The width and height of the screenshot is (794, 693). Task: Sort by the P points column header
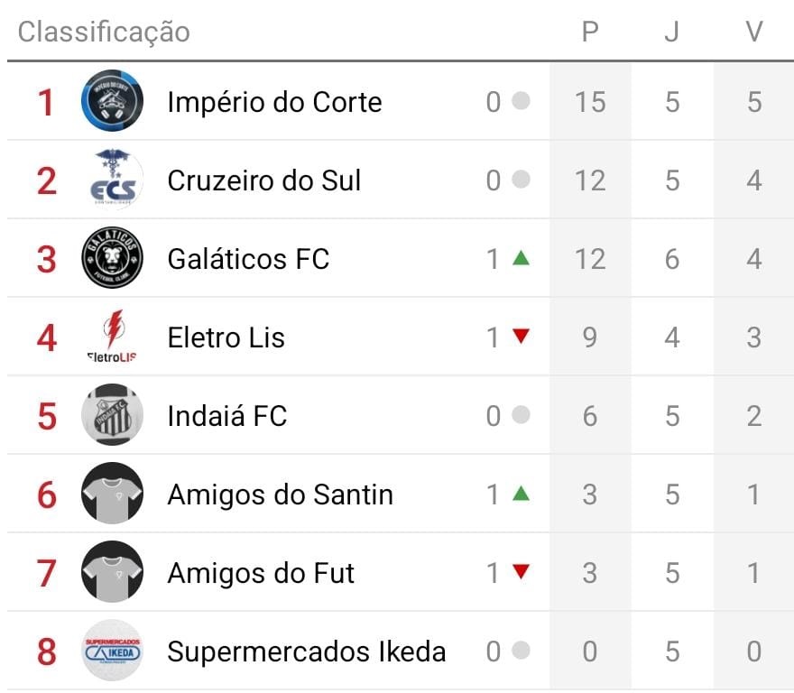tap(590, 32)
